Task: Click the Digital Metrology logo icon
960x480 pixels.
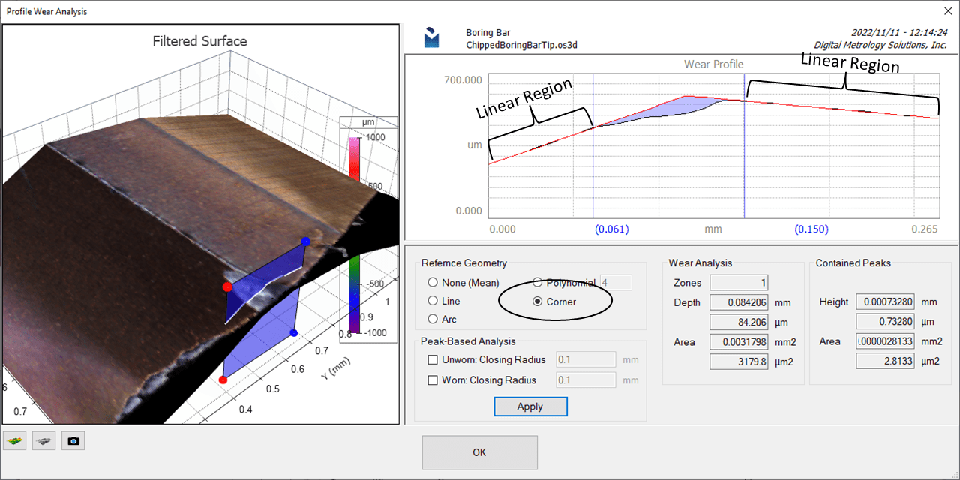Action: point(431,36)
